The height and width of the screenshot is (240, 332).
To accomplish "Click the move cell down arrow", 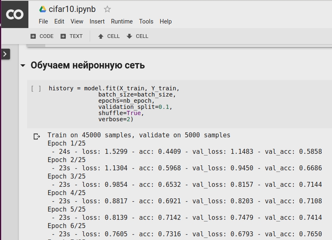I will click(130, 36).
